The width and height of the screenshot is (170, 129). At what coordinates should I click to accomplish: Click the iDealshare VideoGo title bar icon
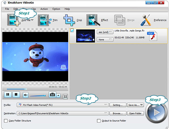tap(5, 3)
